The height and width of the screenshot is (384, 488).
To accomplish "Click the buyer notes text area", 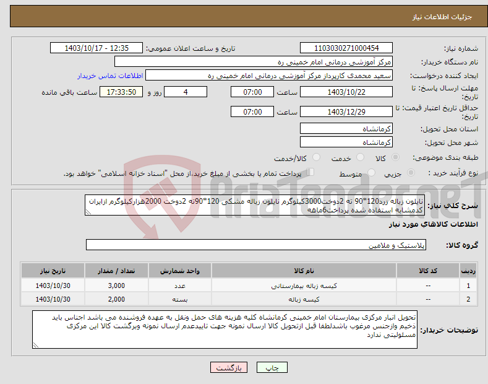I will 225,329.
